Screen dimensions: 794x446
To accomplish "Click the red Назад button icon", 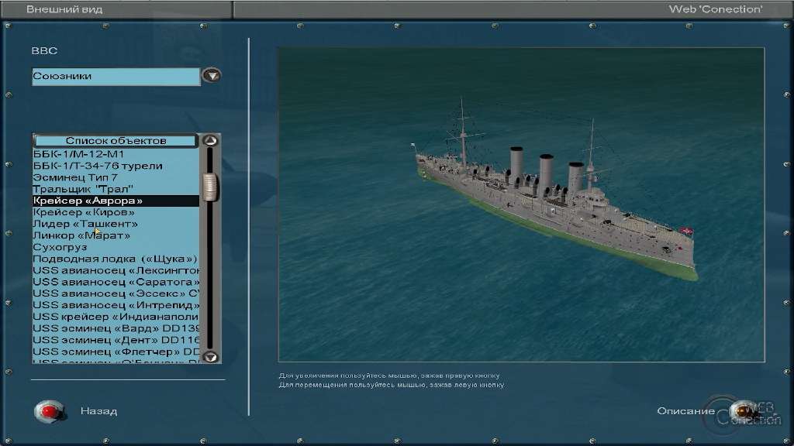I will coord(49,410).
